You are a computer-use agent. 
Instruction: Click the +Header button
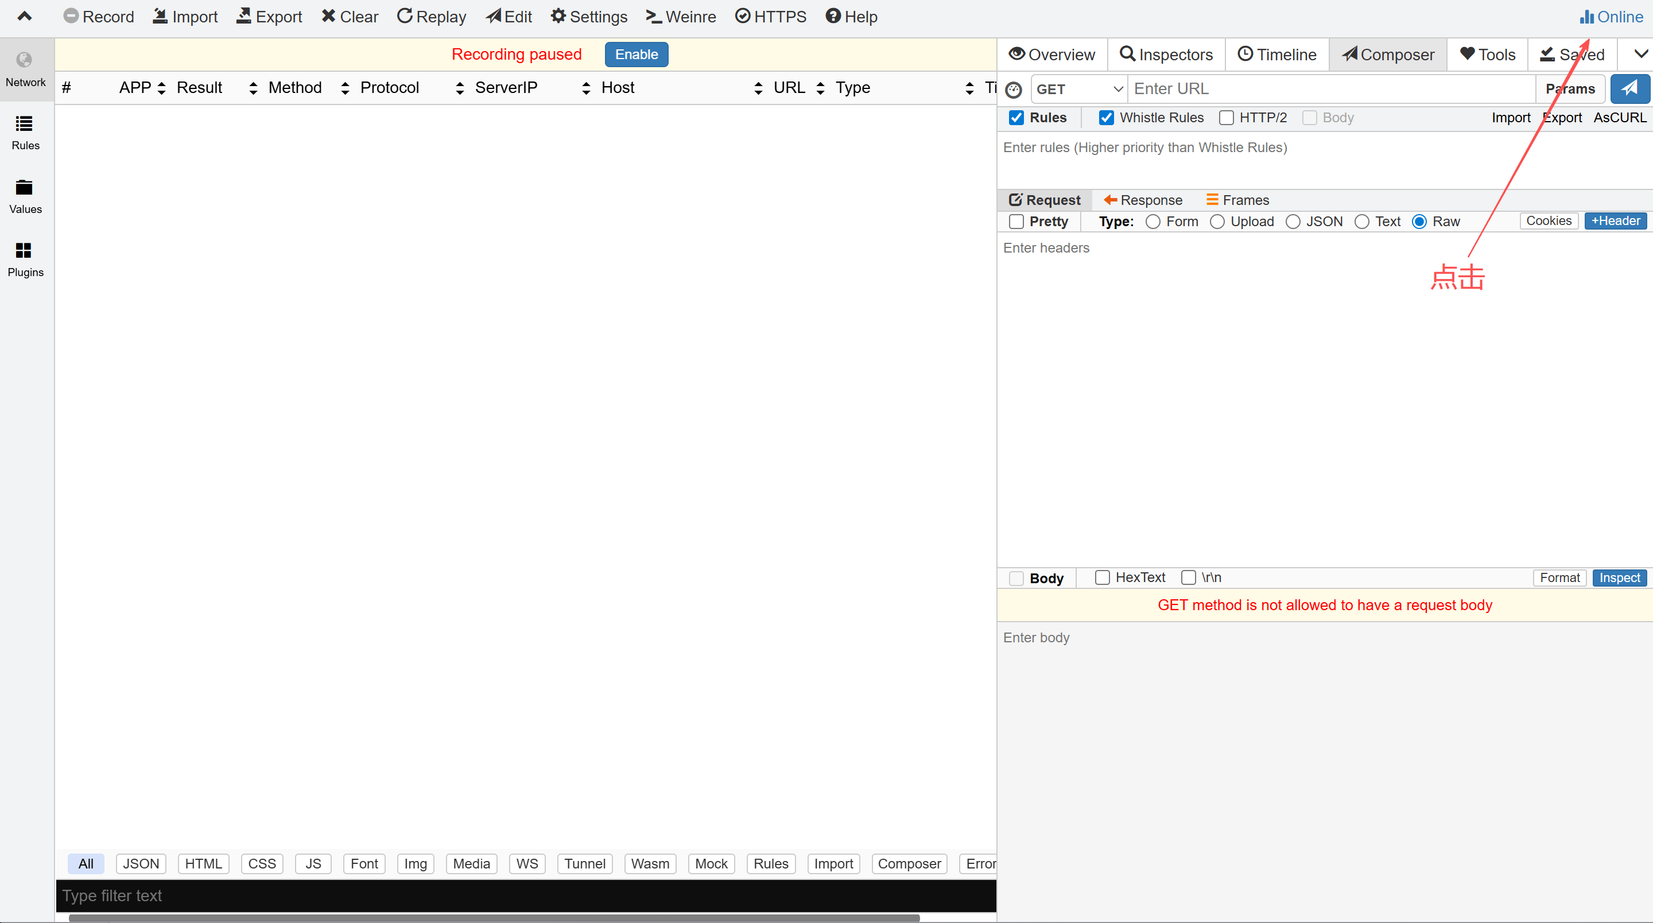coord(1615,221)
